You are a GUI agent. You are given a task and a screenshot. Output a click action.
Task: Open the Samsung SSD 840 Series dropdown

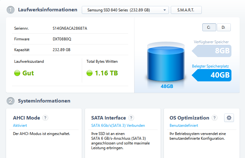(125, 10)
